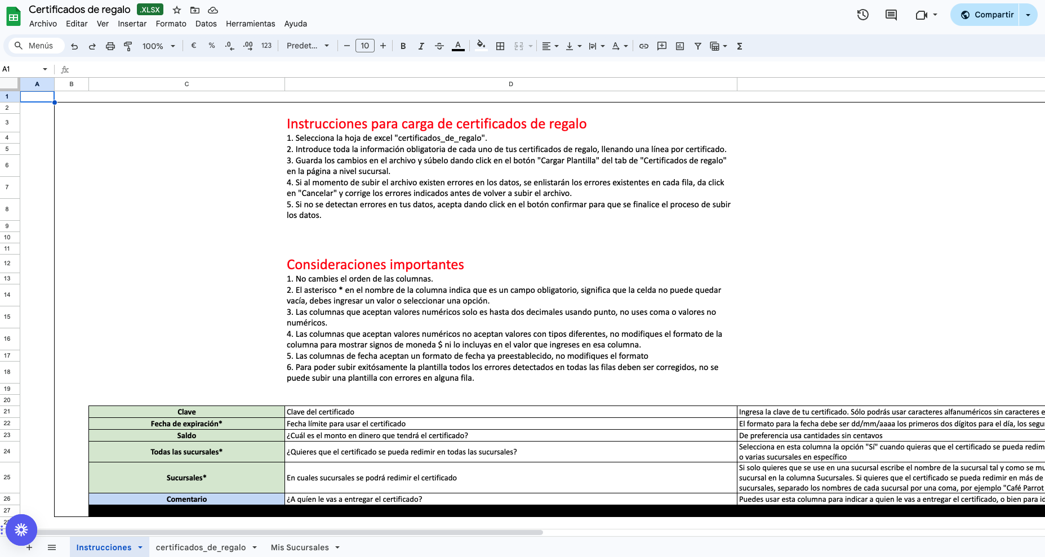The height and width of the screenshot is (557, 1045).
Task: Show the all sheets list
Action: tap(52, 547)
